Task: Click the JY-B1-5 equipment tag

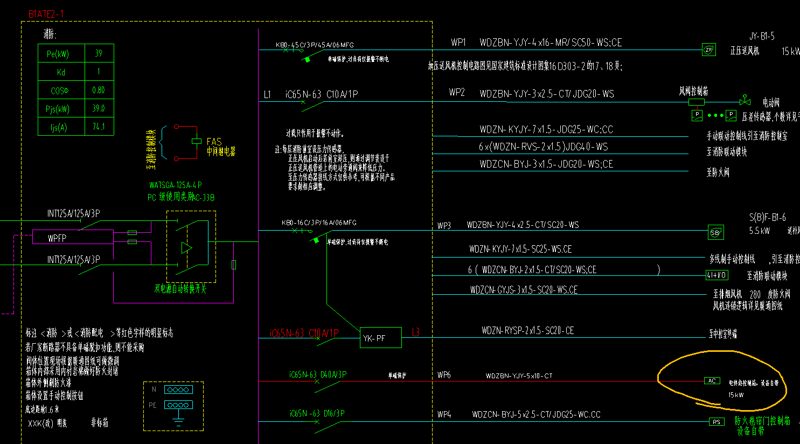Action: tap(762, 36)
